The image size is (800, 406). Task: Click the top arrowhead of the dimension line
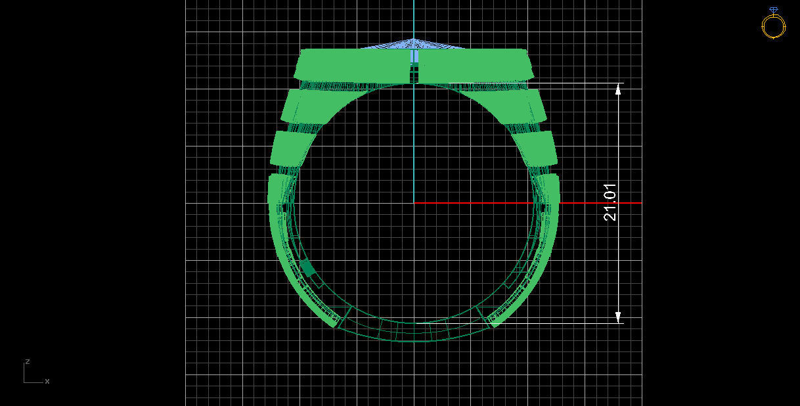tap(618, 90)
